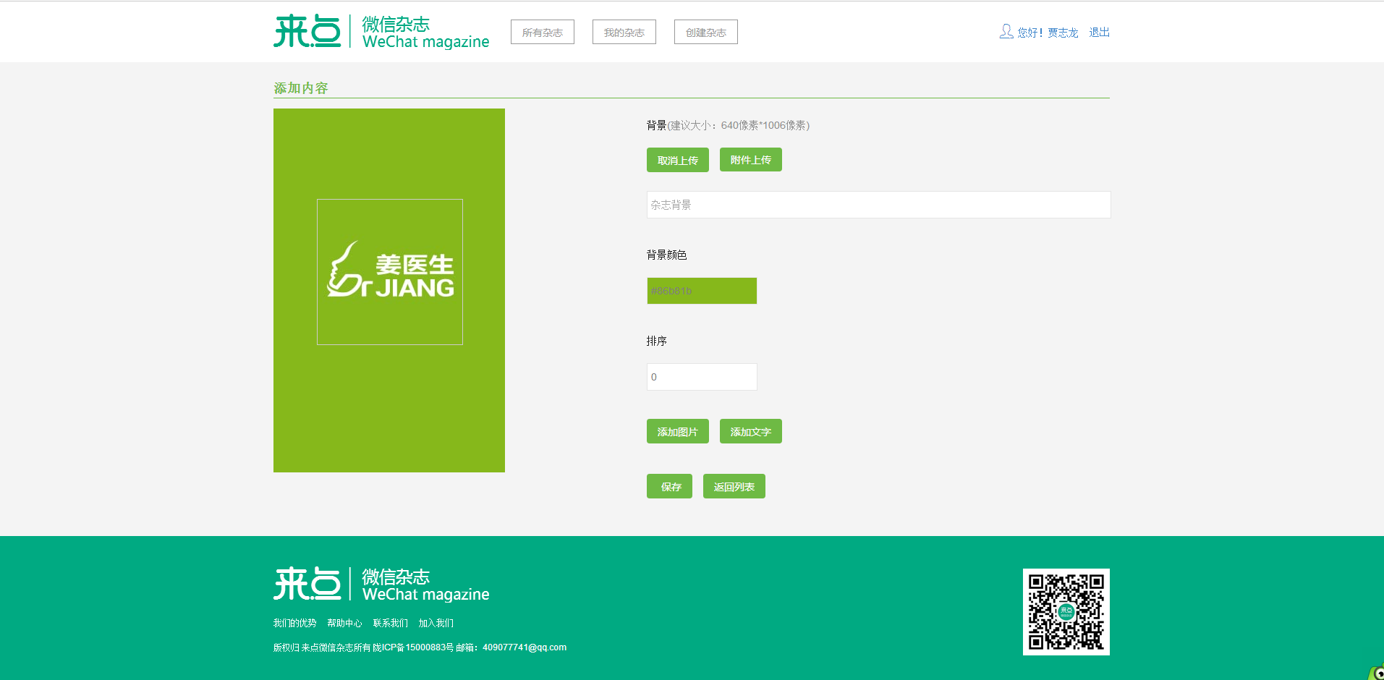Image resolution: width=1384 pixels, height=680 pixels.
Task: Click the 背景颜色 label
Action: [667, 255]
